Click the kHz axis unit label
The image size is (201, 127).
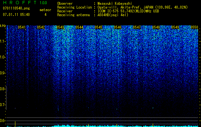(x=3, y=26)
